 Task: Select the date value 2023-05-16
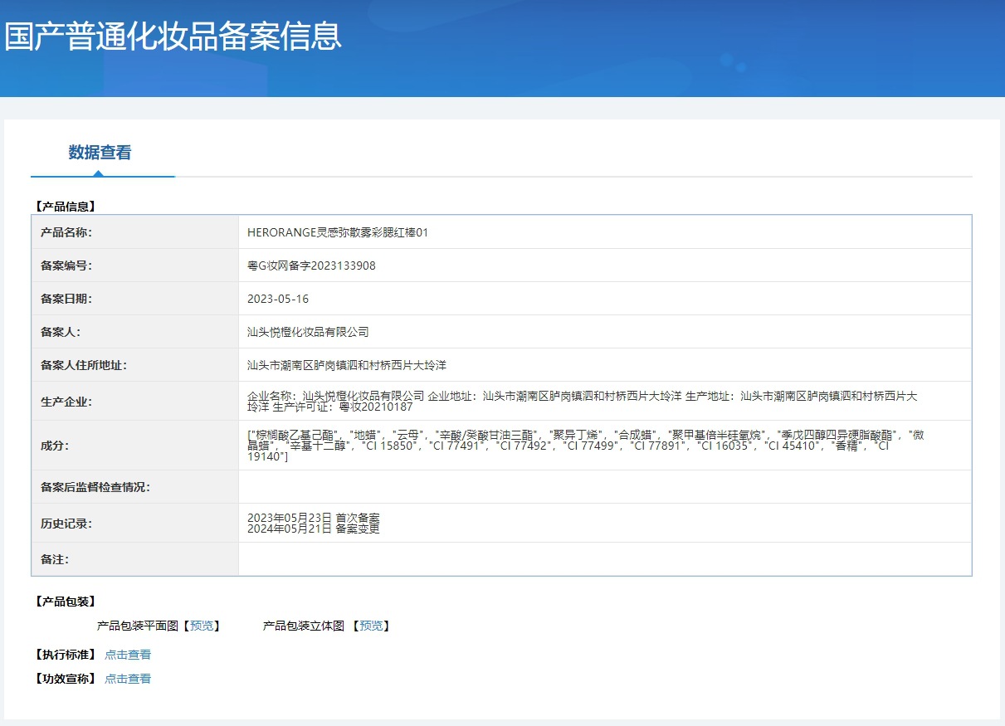pyautogui.click(x=278, y=299)
